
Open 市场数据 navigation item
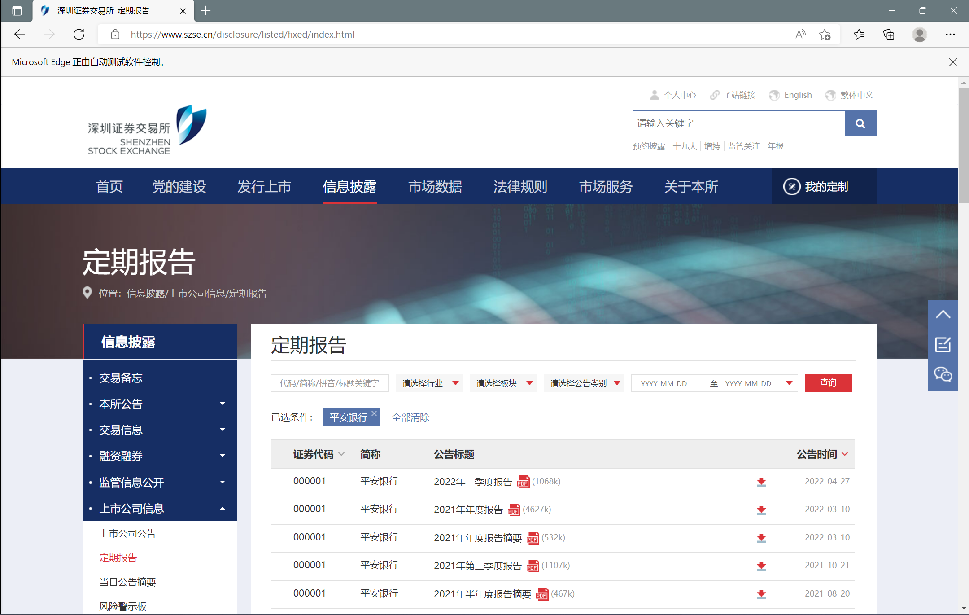click(x=435, y=187)
